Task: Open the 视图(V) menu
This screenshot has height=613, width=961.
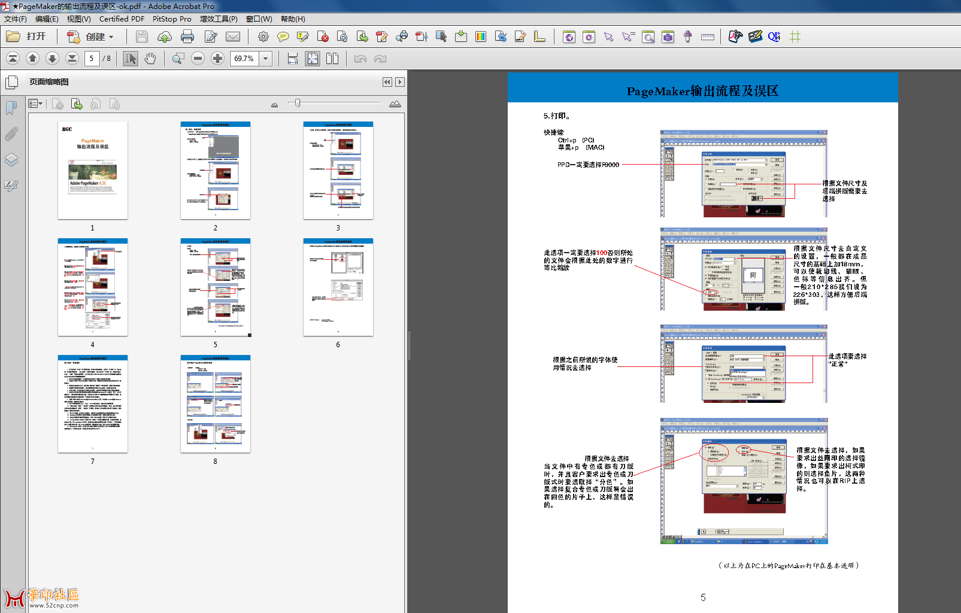Action: [79, 19]
